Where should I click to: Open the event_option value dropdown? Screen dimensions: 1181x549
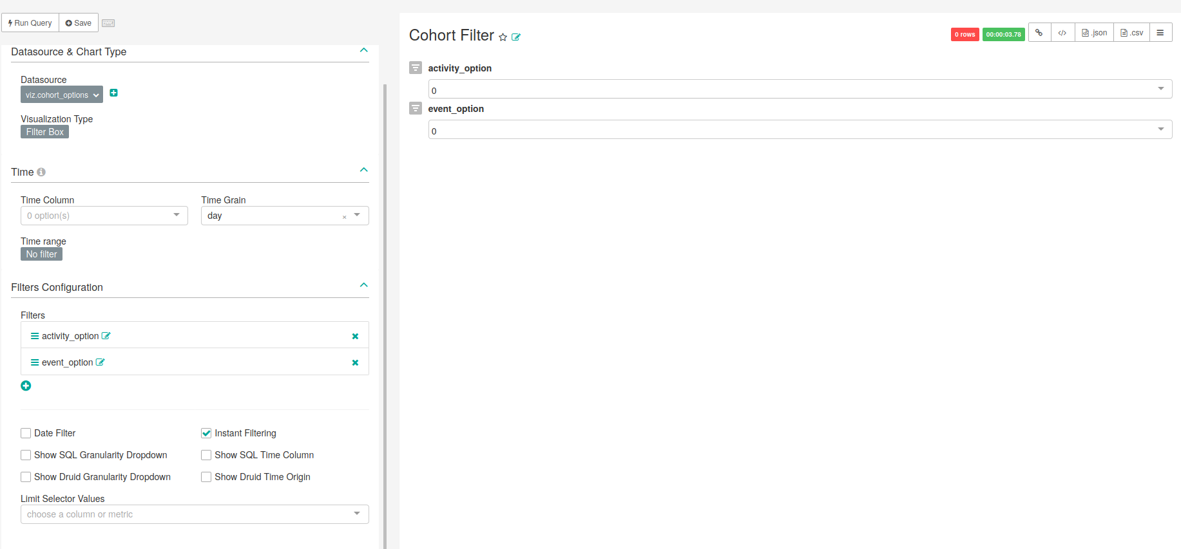pos(800,129)
